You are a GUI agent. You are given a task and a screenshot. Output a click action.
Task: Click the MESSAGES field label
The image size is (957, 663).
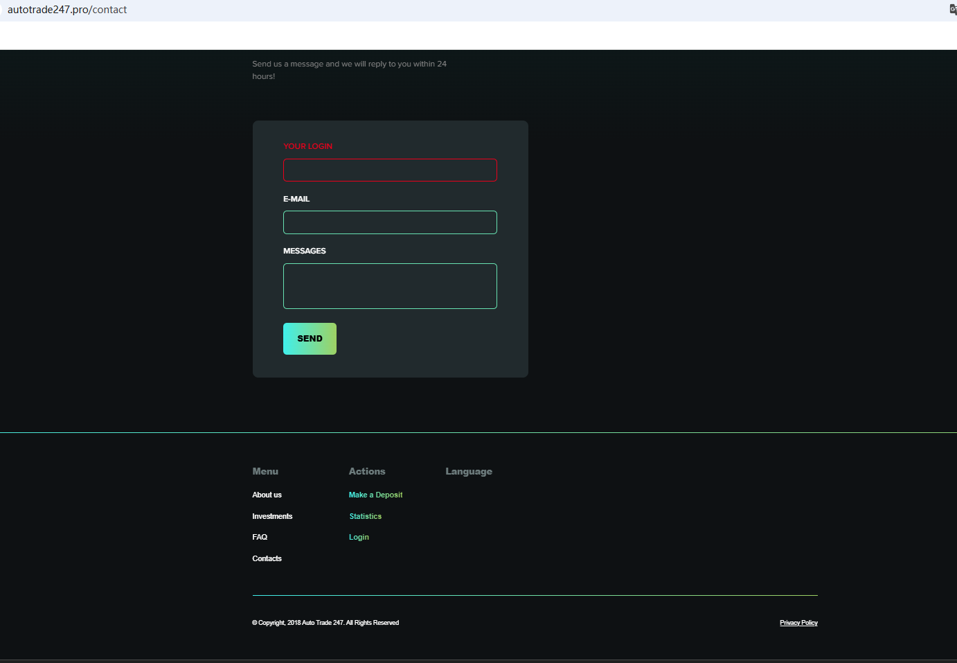click(304, 251)
